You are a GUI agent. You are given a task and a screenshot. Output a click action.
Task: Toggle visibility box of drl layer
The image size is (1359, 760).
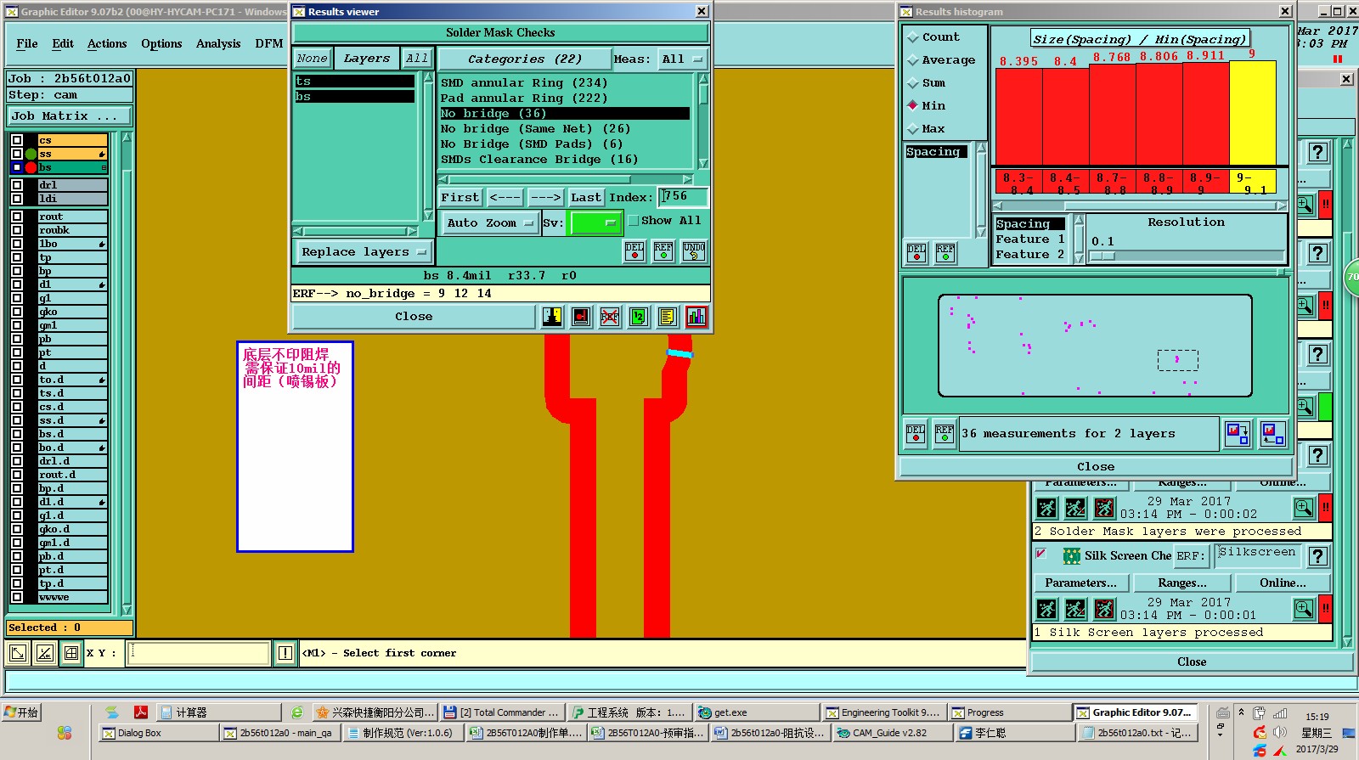coord(16,185)
